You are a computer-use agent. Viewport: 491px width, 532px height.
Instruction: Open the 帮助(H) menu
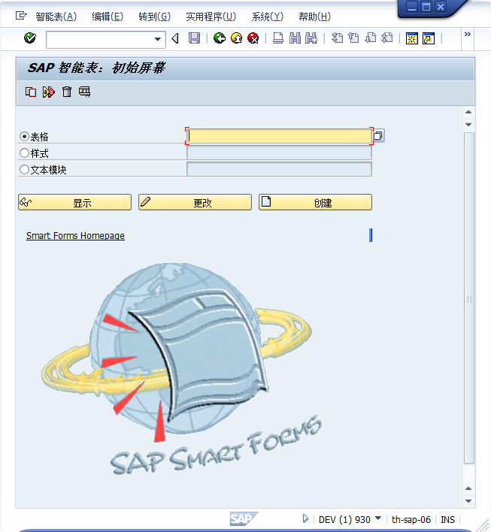point(315,17)
